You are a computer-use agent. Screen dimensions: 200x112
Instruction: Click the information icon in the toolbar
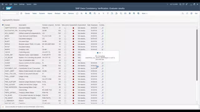[21, 13]
